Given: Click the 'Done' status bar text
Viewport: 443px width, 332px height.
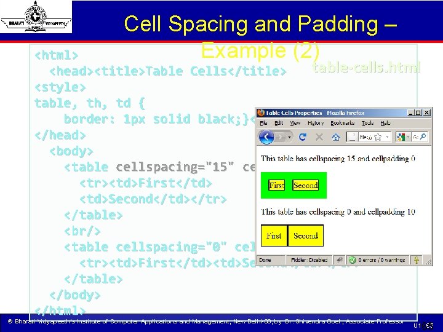Looking at the screenshot, I should 265,260.
